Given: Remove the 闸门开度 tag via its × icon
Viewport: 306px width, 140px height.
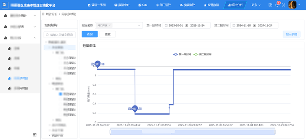Looking at the screenshot, I should pos(110,25).
